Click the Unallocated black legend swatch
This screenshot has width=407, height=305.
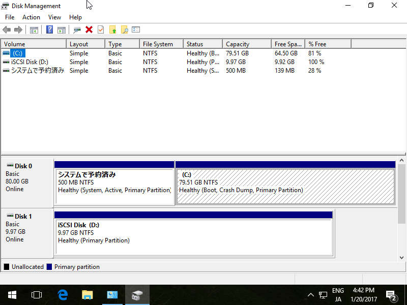7,266
